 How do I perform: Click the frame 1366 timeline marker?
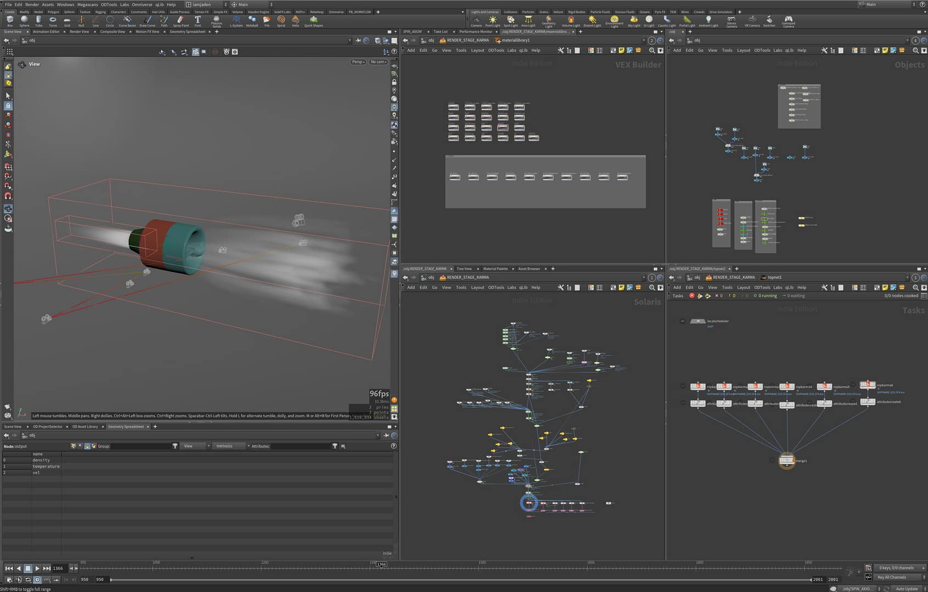click(x=381, y=564)
